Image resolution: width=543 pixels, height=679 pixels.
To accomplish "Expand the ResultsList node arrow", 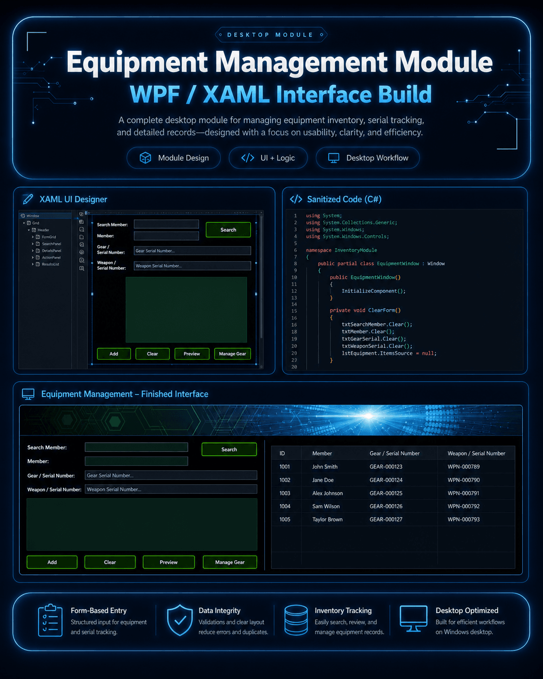I will pos(33,264).
